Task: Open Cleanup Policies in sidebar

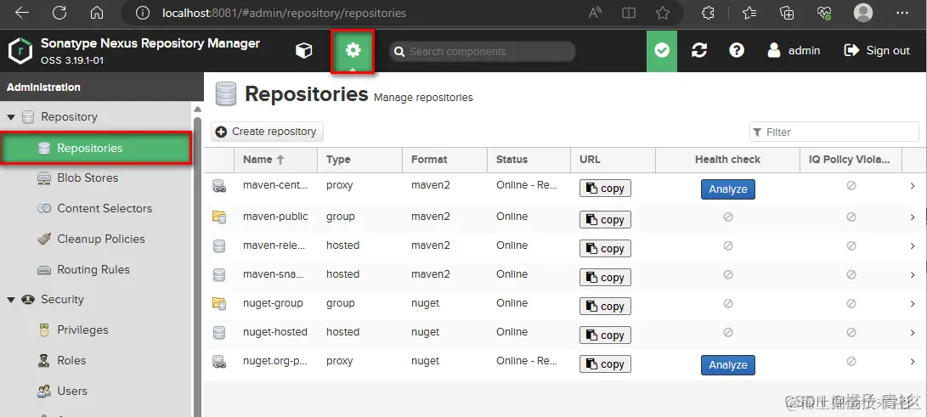Action: pyautogui.click(x=101, y=239)
